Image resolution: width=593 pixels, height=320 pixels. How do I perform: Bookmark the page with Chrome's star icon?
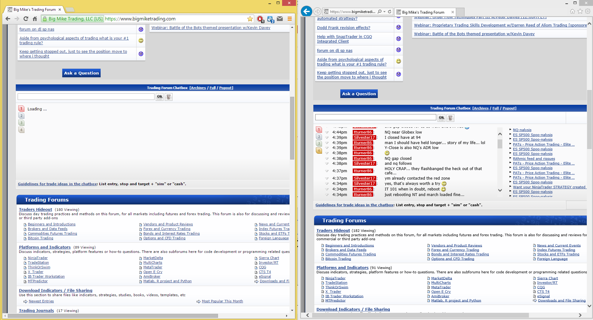250,19
